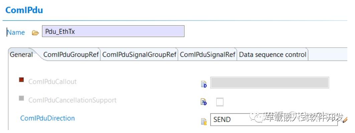Click the folder icon beside Name
This screenshot has width=355, height=133.
(35, 33)
